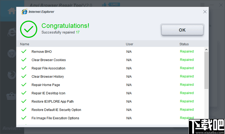This screenshot has width=225, height=134.
Task: Click the scrollbar up arrow in results list
Action: pos(206,50)
